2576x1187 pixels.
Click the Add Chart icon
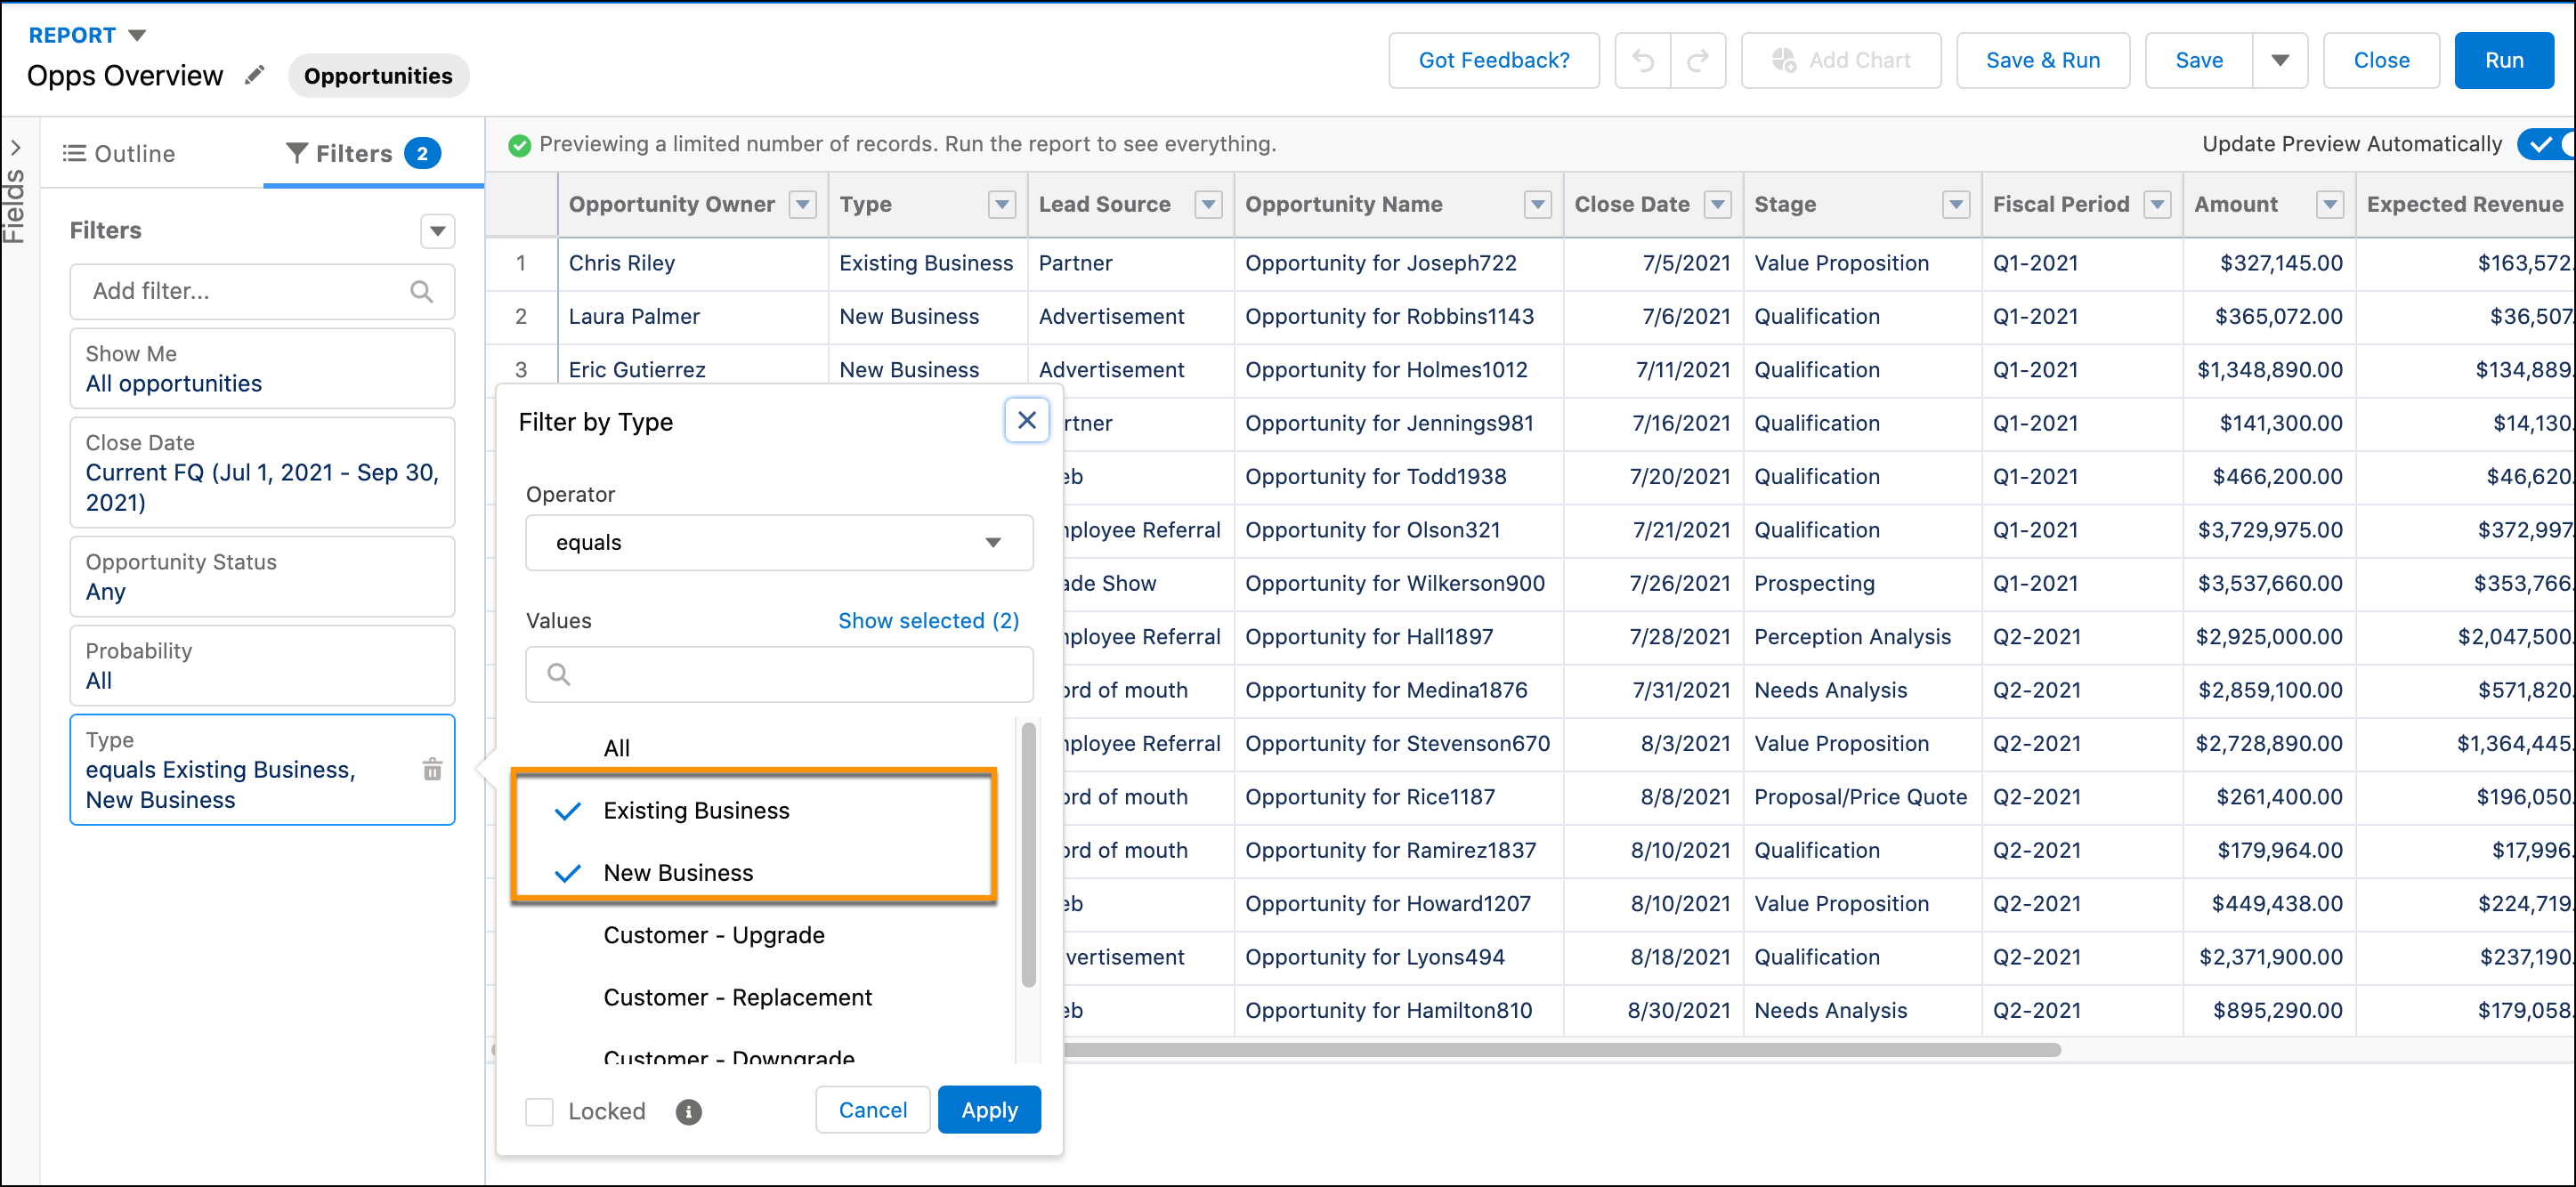[x=1784, y=60]
